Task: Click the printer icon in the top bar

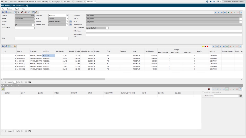Action: 218,2
